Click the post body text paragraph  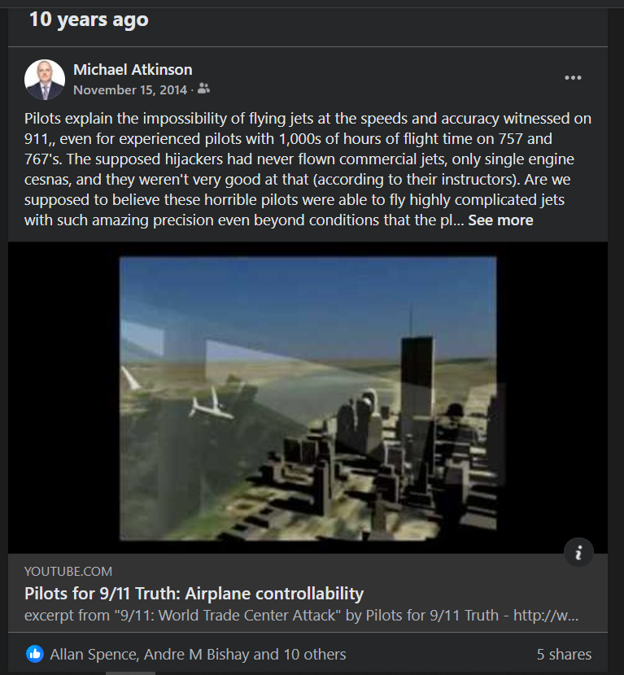(308, 169)
